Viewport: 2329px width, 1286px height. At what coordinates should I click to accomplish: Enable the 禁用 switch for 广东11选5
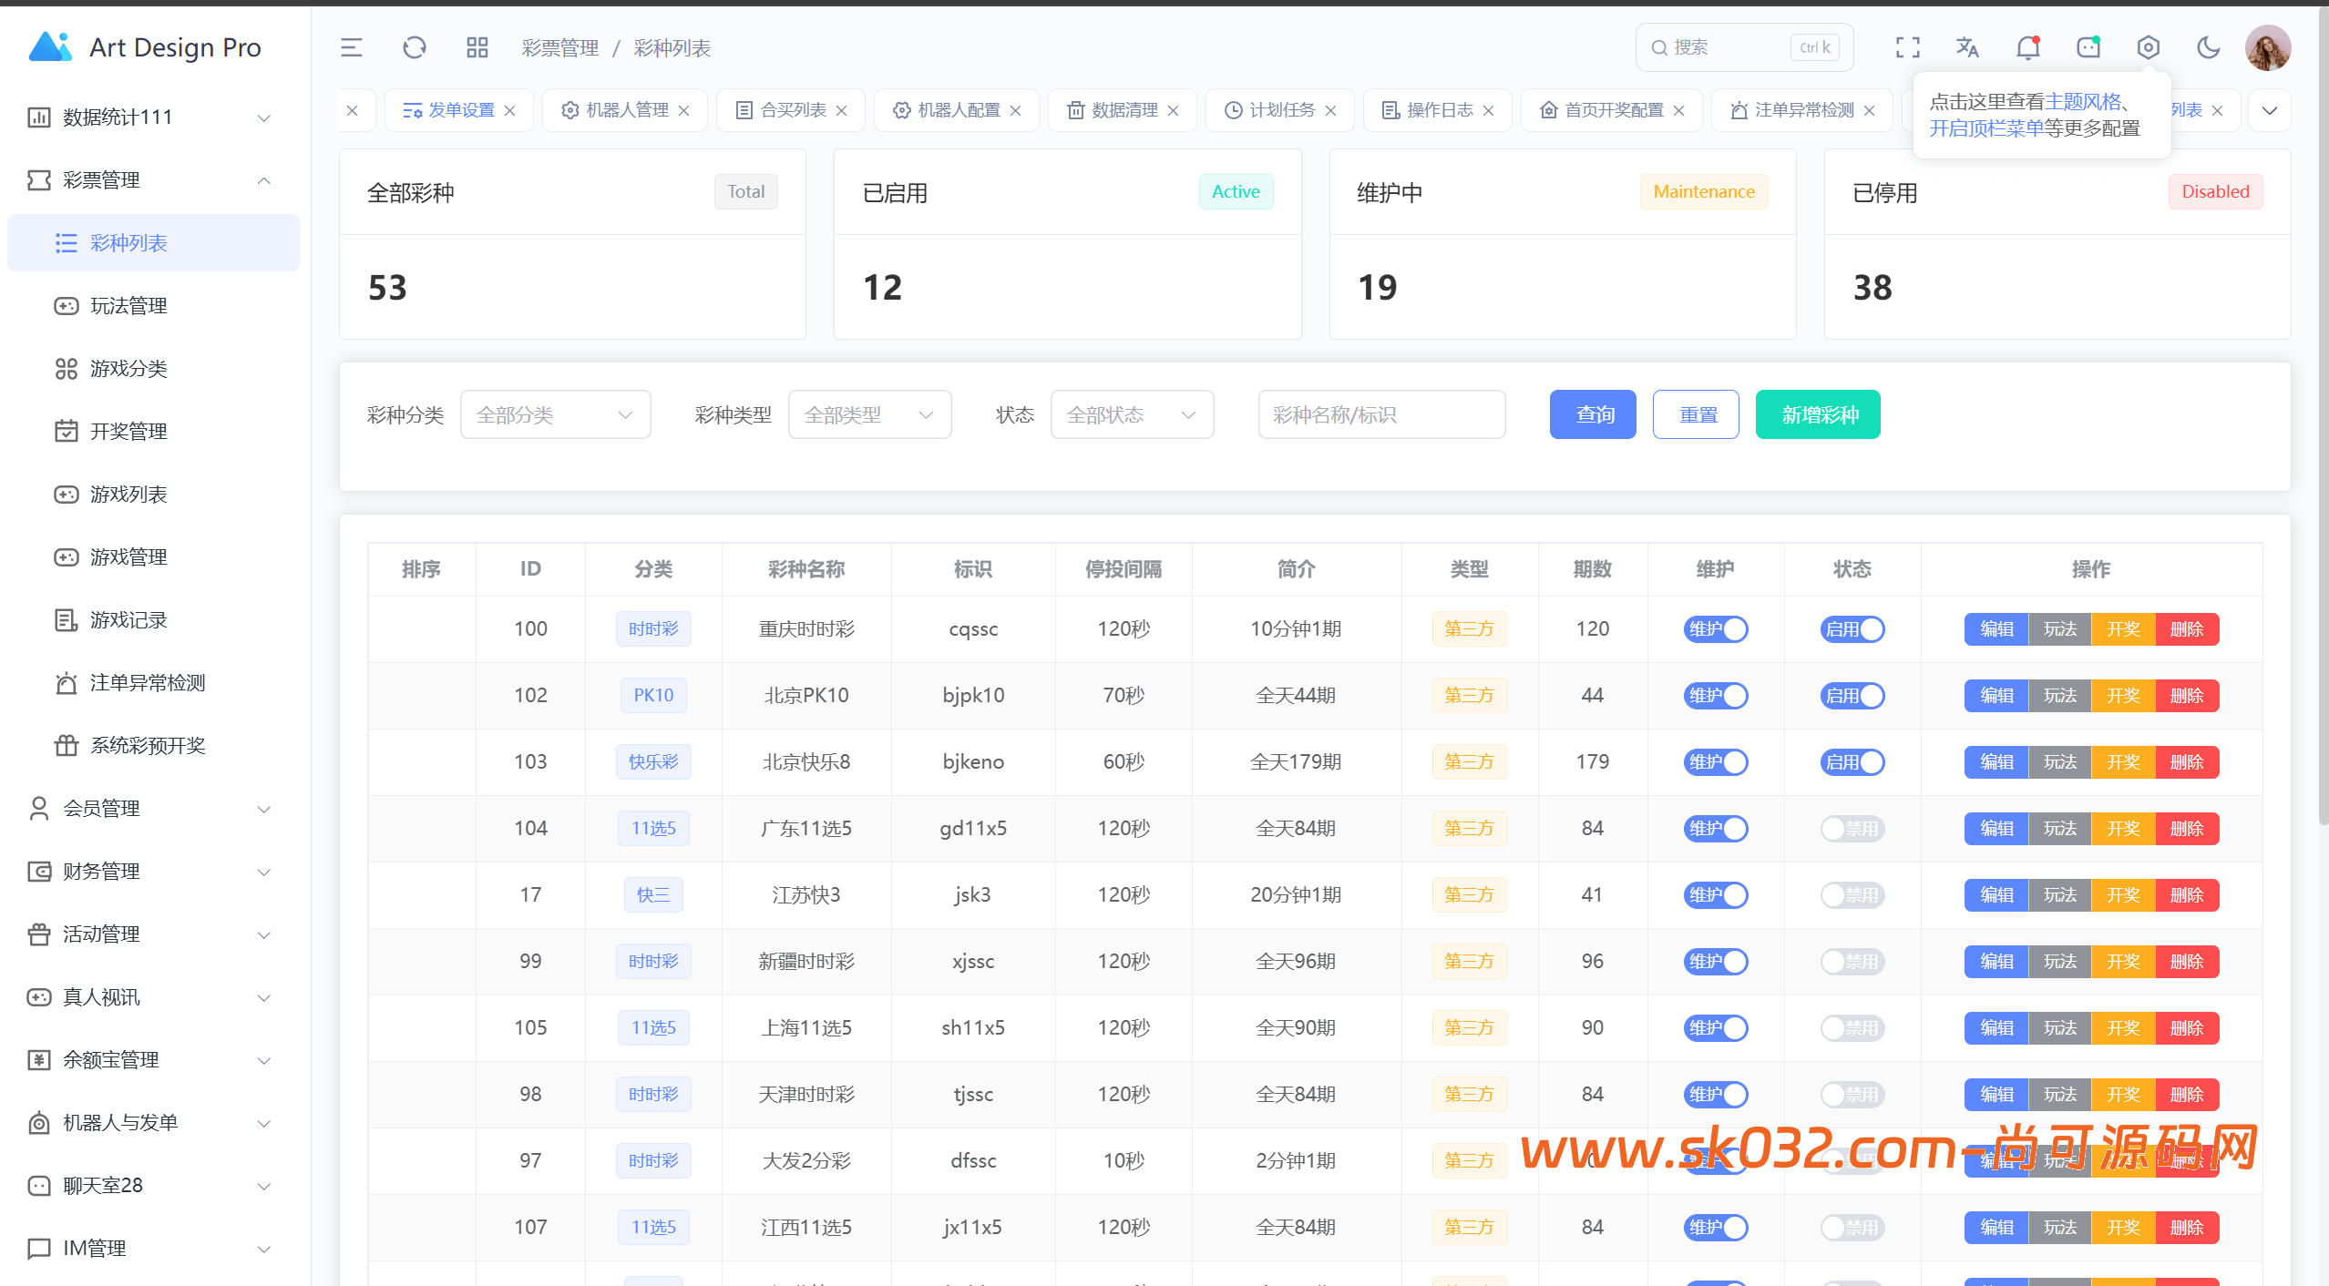click(x=1852, y=828)
